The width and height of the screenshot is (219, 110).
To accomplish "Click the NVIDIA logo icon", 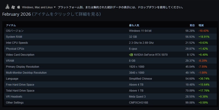I will coord(131,55).
